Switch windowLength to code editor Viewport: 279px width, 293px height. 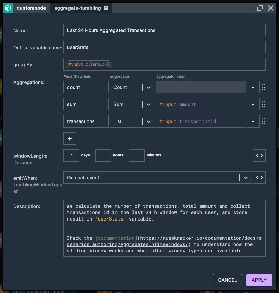(x=259, y=155)
